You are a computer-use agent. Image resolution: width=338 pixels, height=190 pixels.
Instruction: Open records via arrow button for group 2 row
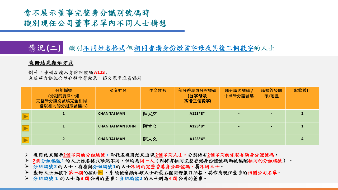click(26, 140)
